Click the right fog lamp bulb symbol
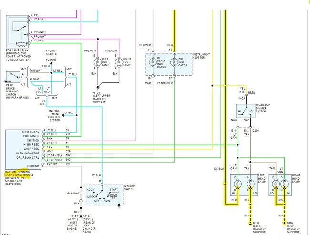 [119, 62]
